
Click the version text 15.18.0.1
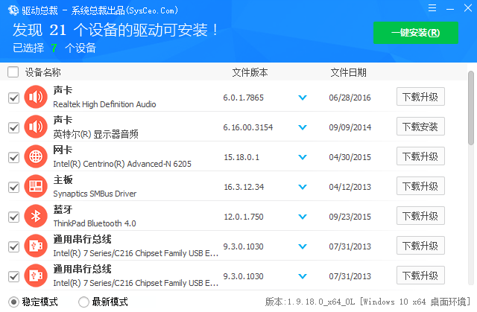241,157
